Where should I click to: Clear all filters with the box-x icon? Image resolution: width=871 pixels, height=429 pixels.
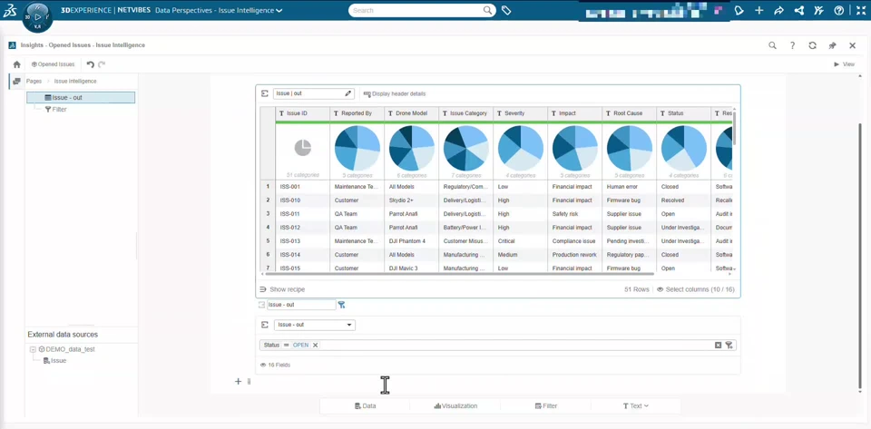[718, 346]
